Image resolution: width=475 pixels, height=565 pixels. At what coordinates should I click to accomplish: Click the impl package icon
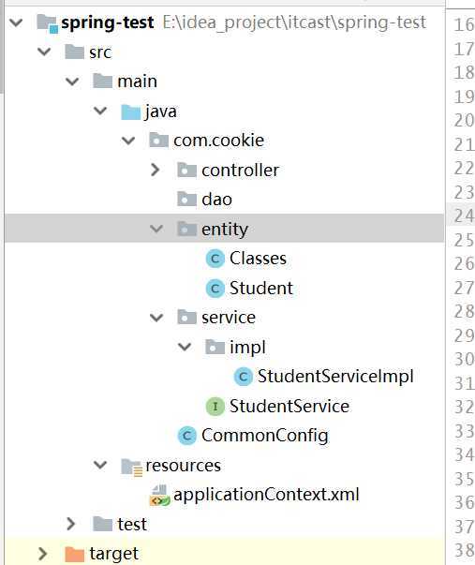pyautogui.click(x=215, y=347)
